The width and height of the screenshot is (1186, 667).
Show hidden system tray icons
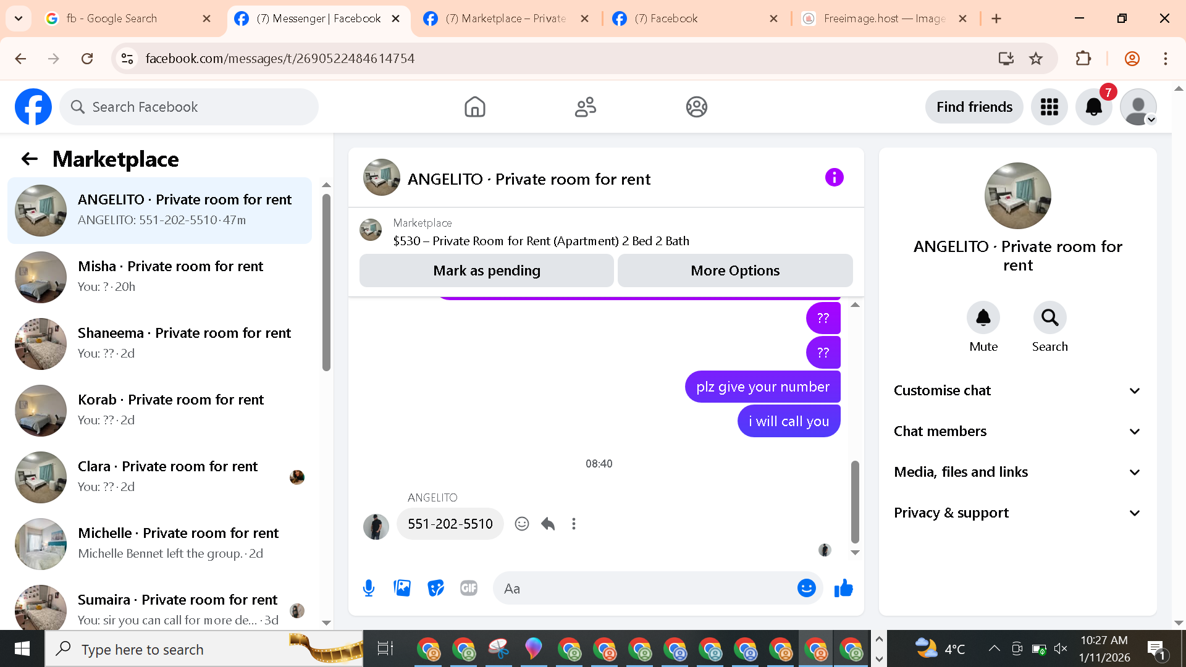pyautogui.click(x=994, y=648)
